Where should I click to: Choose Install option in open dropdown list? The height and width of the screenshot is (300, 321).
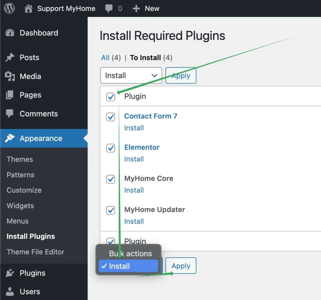pos(129,266)
